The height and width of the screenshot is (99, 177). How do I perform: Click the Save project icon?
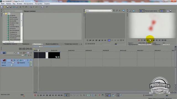[x=8, y=7]
